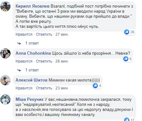Reply to Алексей Шитов's comment via Ответить
This screenshot has height=121, width=142.
(44, 88)
